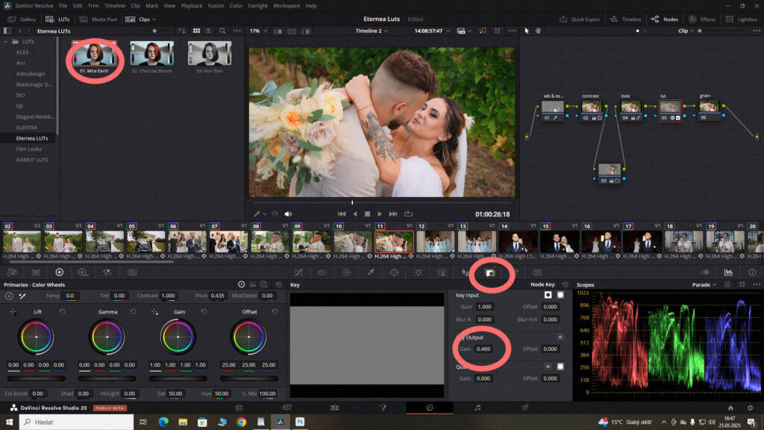Open the Camera Raw palette
Viewport: 764px width, 430px height.
(12, 272)
